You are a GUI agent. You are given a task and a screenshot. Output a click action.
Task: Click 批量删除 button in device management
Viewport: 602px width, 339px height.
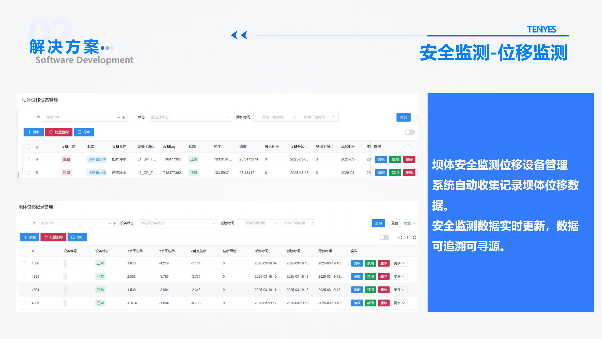pos(59,132)
